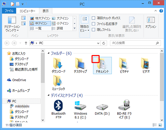Open recent locations dropdown arrow

tap(20, 43)
